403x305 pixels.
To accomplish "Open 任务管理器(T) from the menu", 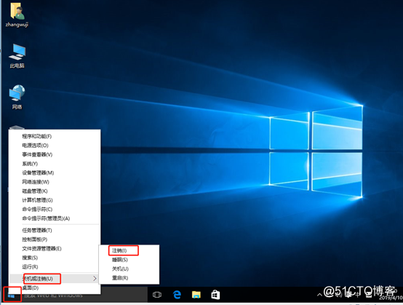I will (x=55, y=231).
